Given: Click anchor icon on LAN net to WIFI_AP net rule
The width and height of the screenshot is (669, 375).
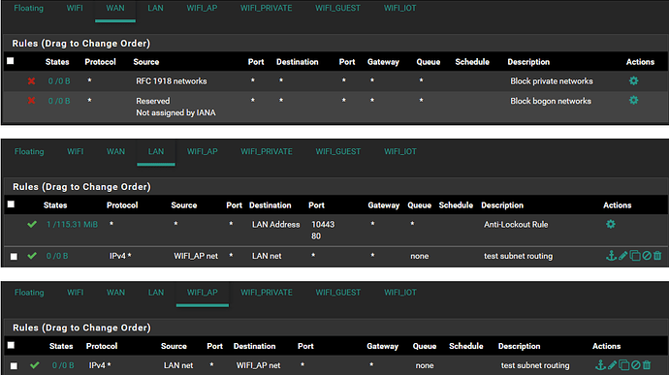Looking at the screenshot, I should tap(600, 364).
